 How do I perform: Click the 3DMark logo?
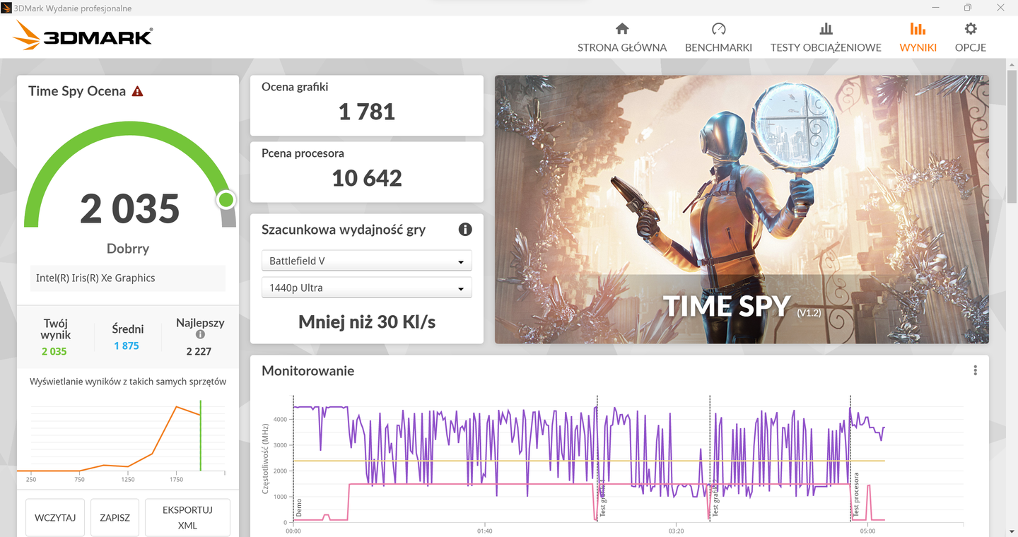83,35
